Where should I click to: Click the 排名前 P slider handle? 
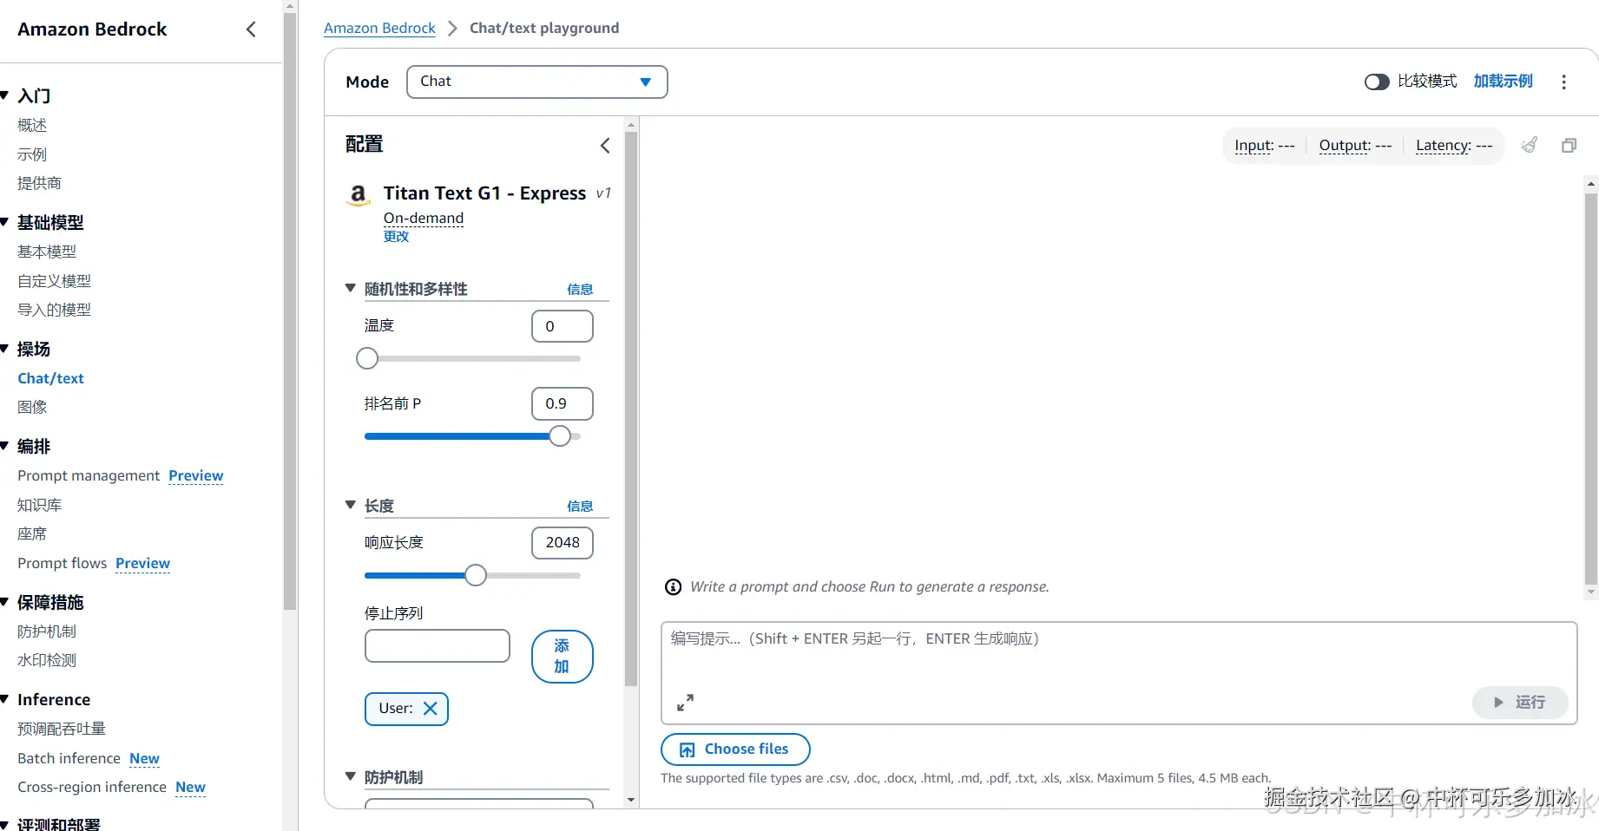(560, 435)
